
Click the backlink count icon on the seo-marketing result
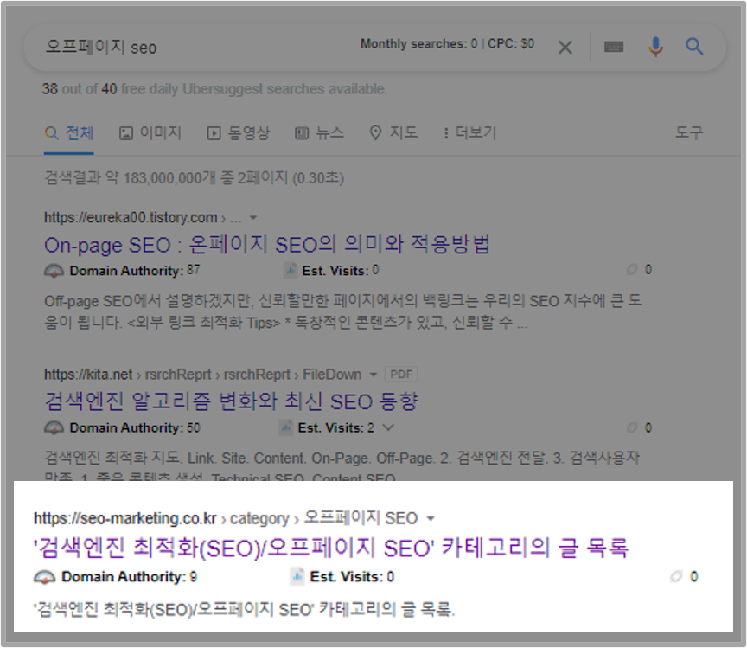[677, 576]
